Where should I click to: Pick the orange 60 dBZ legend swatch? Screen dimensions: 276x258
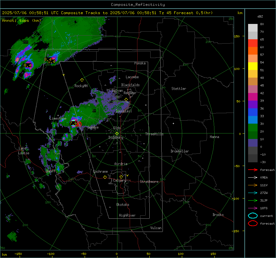pos(253,51)
